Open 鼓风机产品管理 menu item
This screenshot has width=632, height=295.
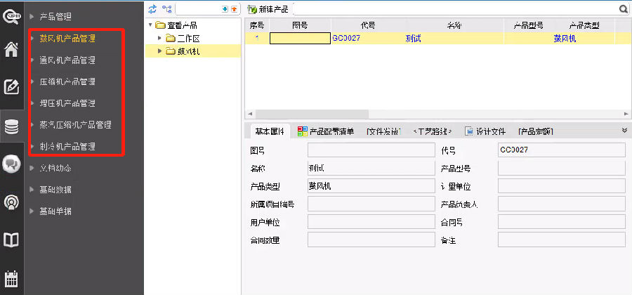[x=67, y=39]
